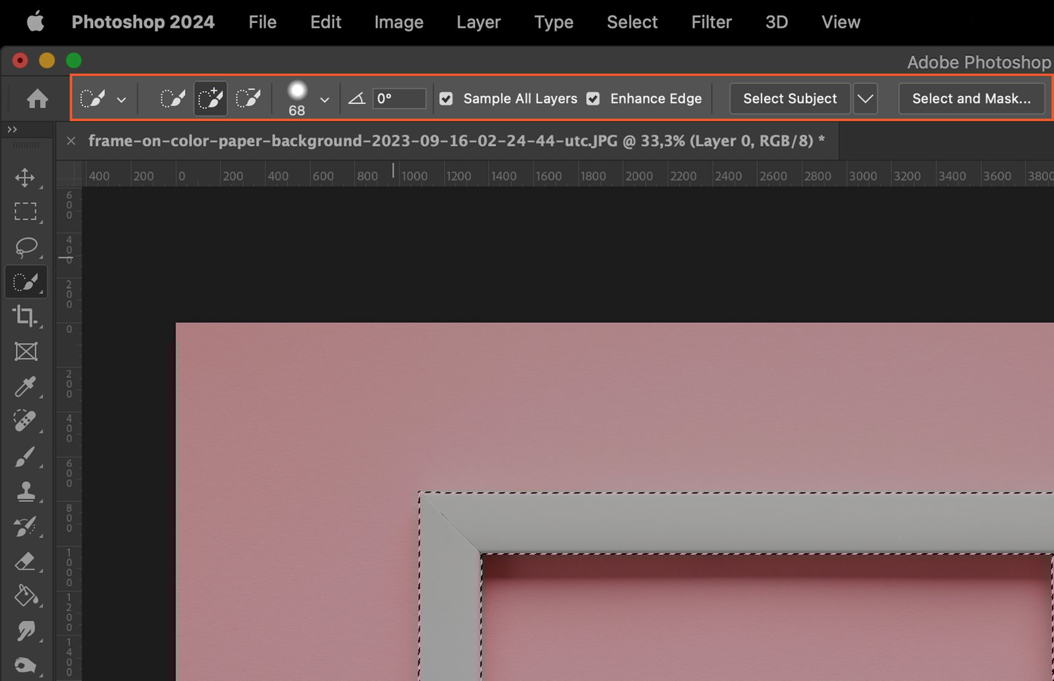This screenshot has height=681, width=1054.
Task: Select the Move tool
Action: (25, 177)
